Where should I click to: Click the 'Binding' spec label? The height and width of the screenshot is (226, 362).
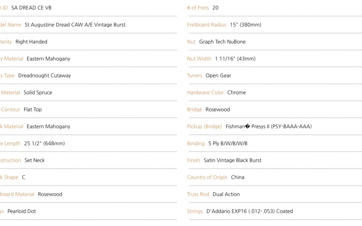click(x=196, y=143)
